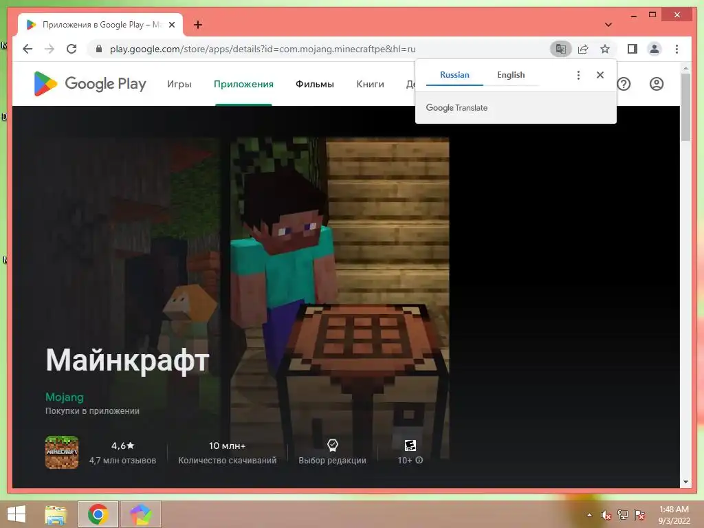Viewport: 704px width, 528px height.
Task: Click the browser back arrow
Action: tap(27, 49)
